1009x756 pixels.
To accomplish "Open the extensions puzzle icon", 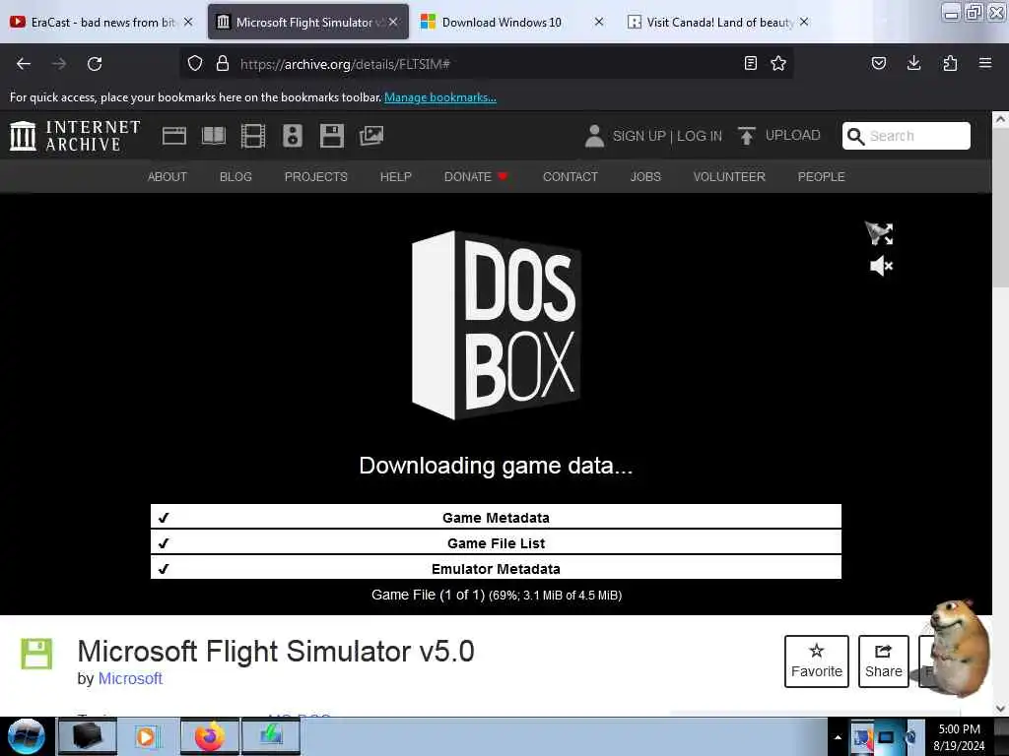I will coord(950,63).
